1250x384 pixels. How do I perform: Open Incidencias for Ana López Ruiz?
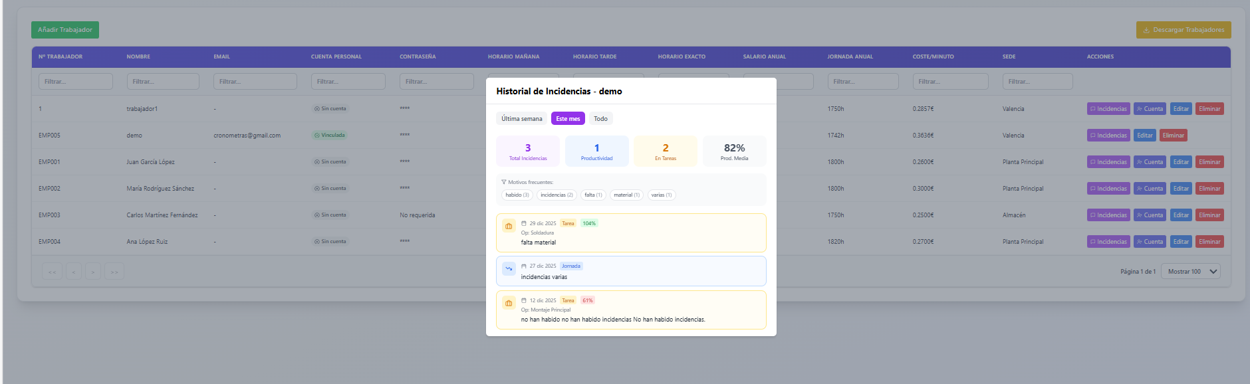(1108, 242)
